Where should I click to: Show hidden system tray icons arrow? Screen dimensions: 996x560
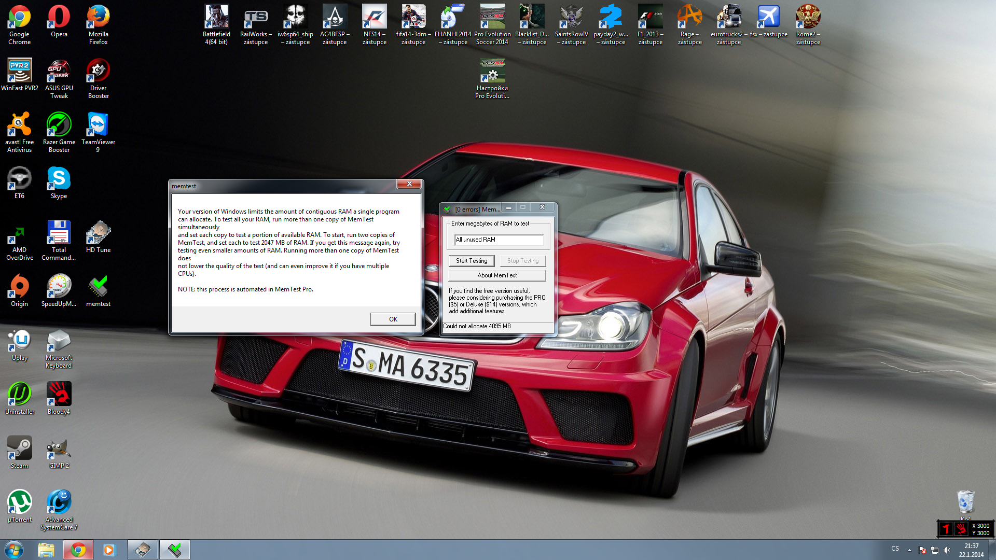(x=909, y=550)
